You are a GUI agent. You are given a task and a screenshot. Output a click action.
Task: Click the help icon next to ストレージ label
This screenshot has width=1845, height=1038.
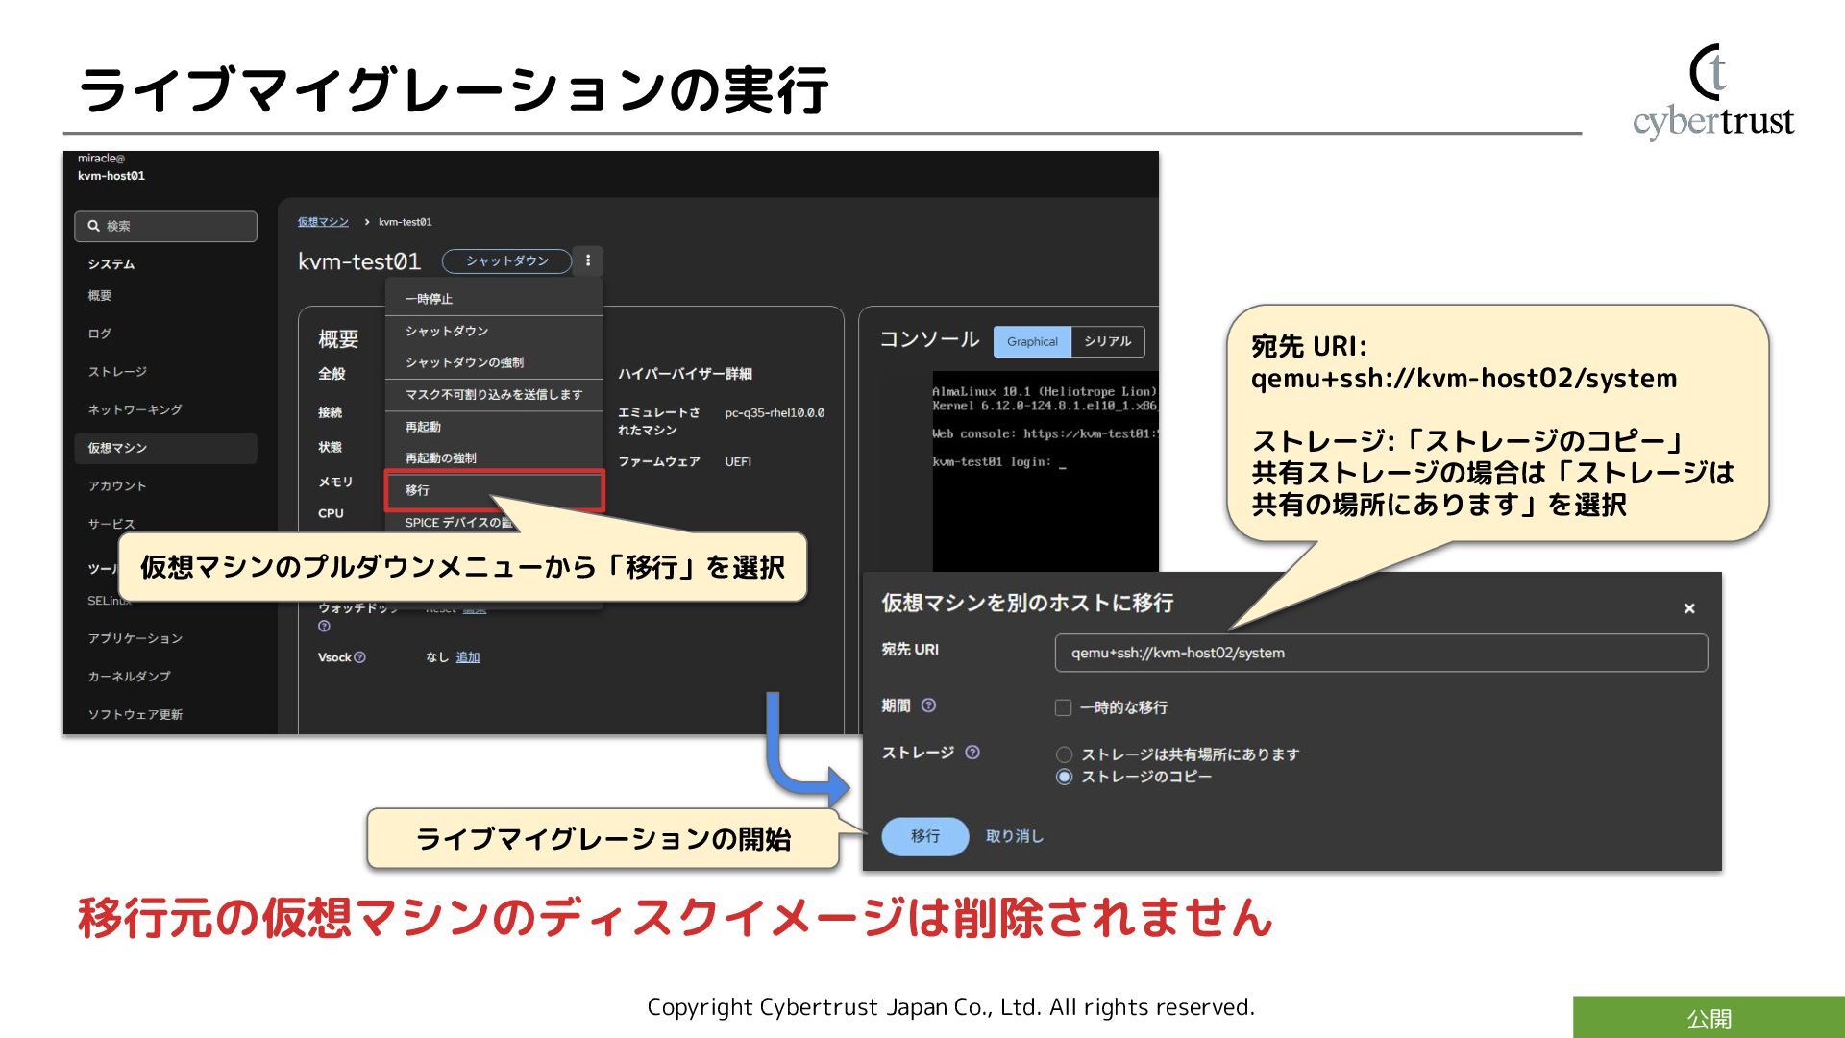(x=972, y=753)
